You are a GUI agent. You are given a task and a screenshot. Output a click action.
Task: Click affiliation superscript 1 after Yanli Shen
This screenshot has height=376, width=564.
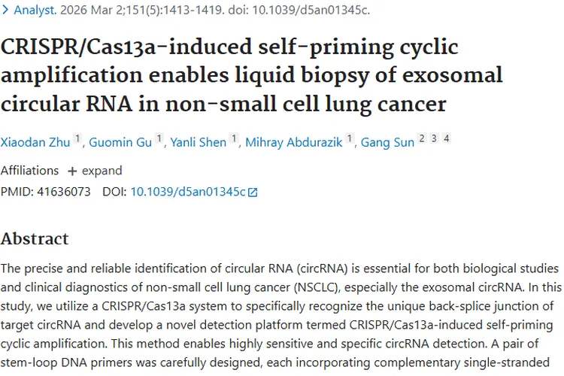click(x=234, y=139)
